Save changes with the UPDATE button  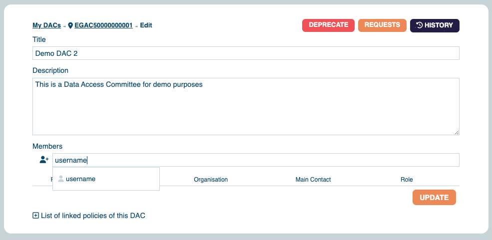point(434,197)
